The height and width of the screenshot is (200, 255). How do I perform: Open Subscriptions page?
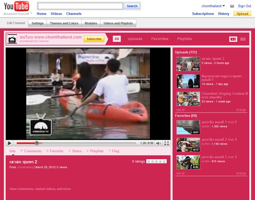[203, 14]
